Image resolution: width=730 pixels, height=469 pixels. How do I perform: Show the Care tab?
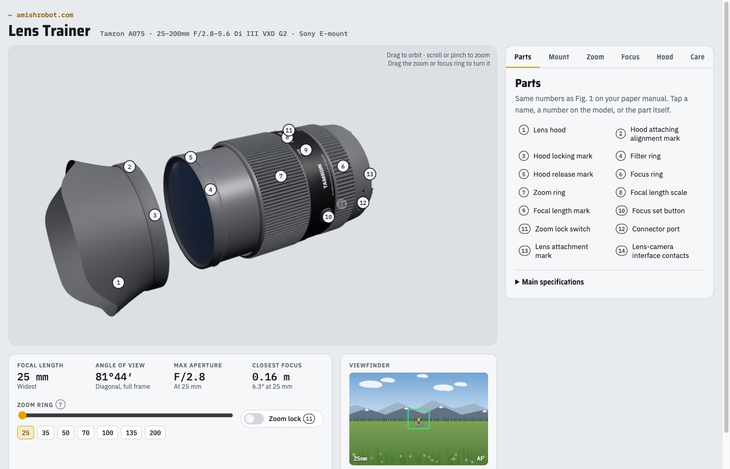click(698, 57)
